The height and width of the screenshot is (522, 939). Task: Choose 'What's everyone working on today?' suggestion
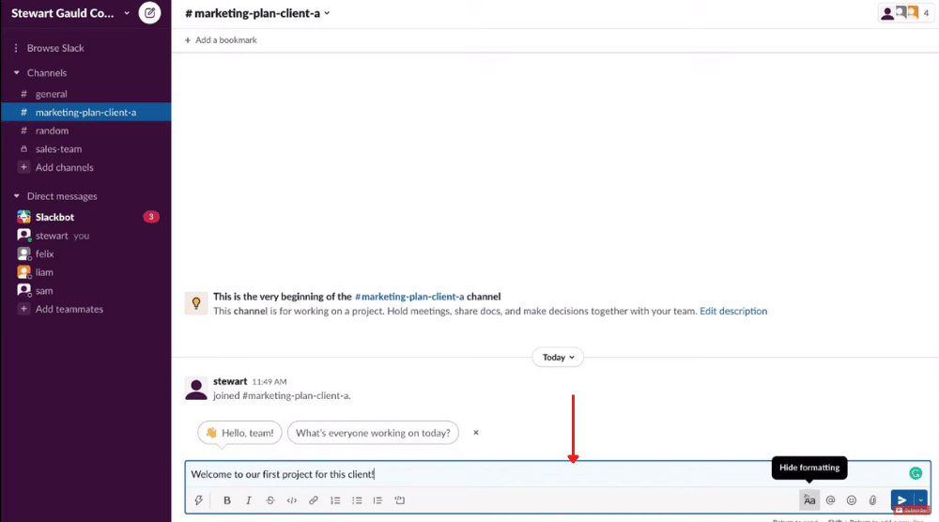coord(373,433)
